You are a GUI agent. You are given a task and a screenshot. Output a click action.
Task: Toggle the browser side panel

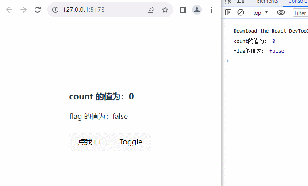pyautogui.click(x=182, y=10)
